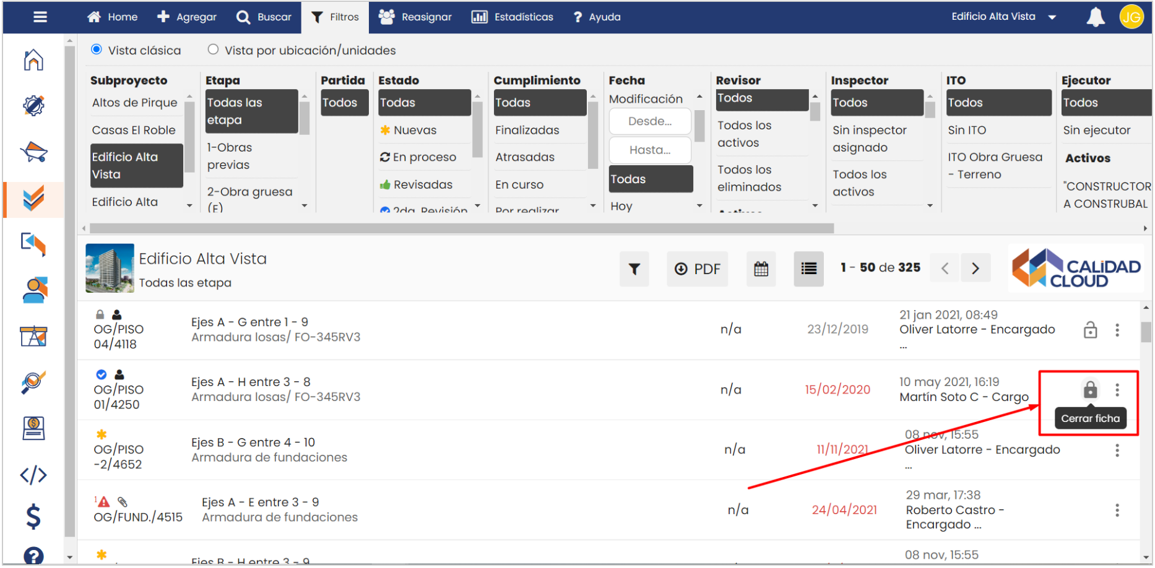The width and height of the screenshot is (1155, 568).
Task: Click the dollar sign sidebar icon
Action: coord(33,517)
